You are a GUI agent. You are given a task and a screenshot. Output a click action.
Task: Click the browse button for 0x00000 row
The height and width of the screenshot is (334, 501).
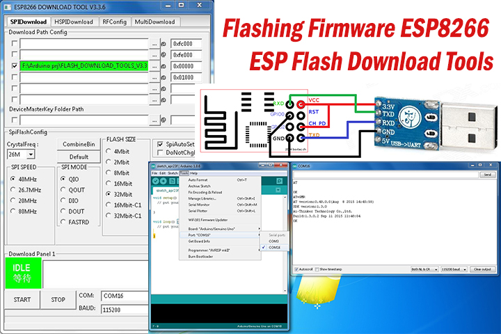tap(154, 66)
